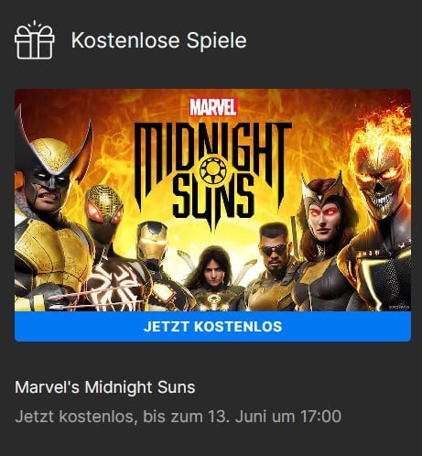Click Iron Man's helmet in the artwork

pyautogui.click(x=152, y=241)
